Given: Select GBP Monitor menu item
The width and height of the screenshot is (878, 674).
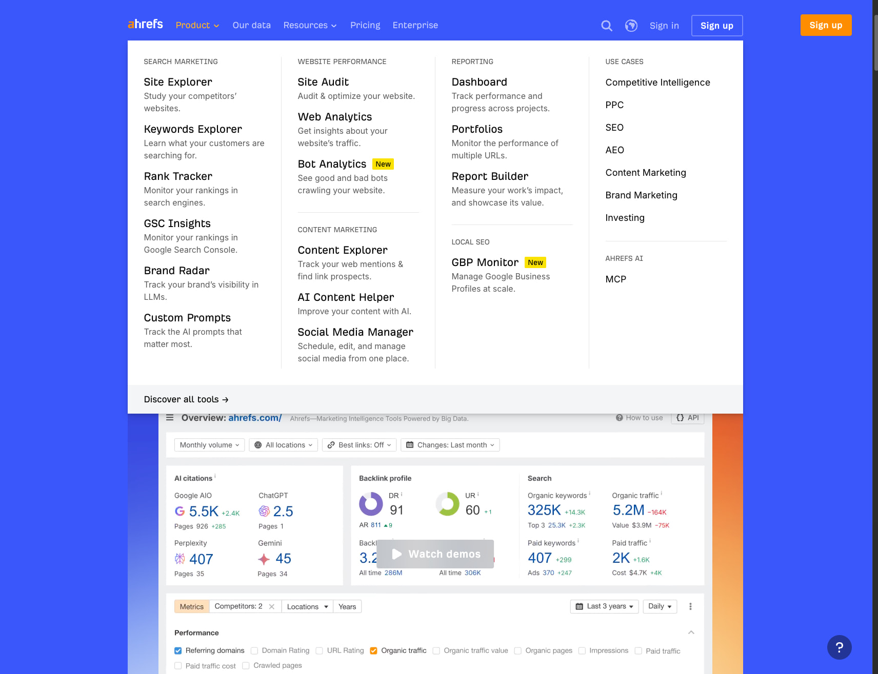Looking at the screenshot, I should coord(485,262).
